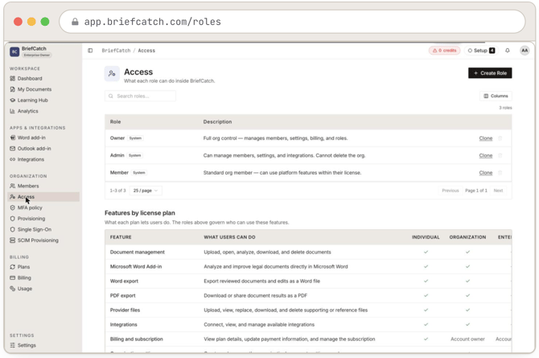The image size is (539, 358).
Task: Click the BriefCatch breadcrumb link
Action: pos(116,51)
